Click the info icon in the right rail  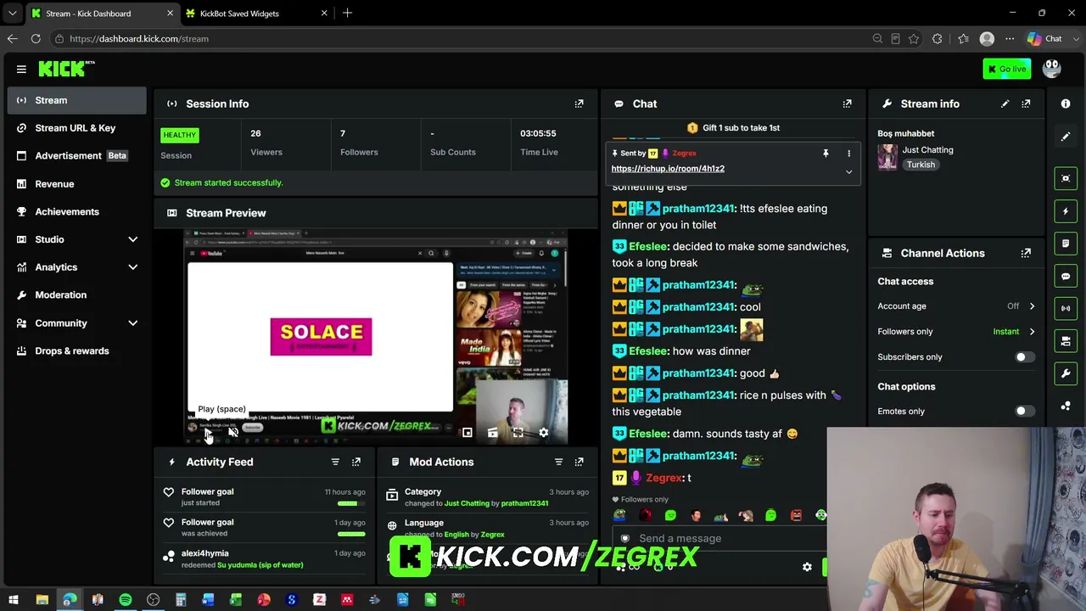(x=1066, y=104)
